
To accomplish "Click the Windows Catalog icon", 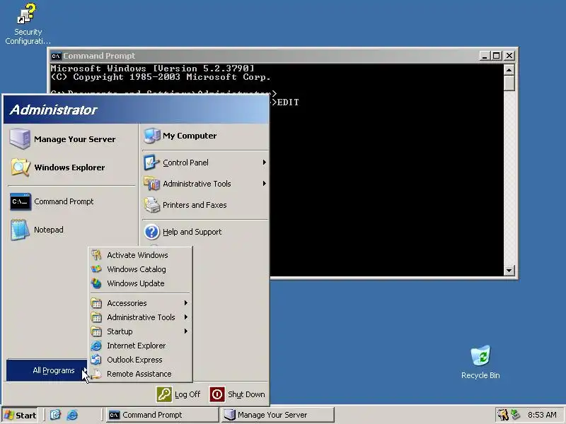I will tap(96, 269).
